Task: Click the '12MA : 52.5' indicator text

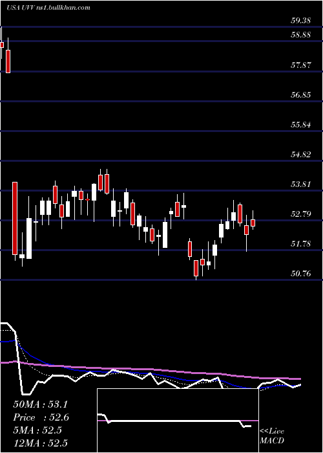Action: click(x=40, y=443)
